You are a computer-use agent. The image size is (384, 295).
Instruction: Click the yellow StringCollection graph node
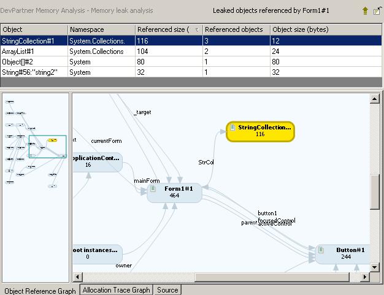pos(259,131)
